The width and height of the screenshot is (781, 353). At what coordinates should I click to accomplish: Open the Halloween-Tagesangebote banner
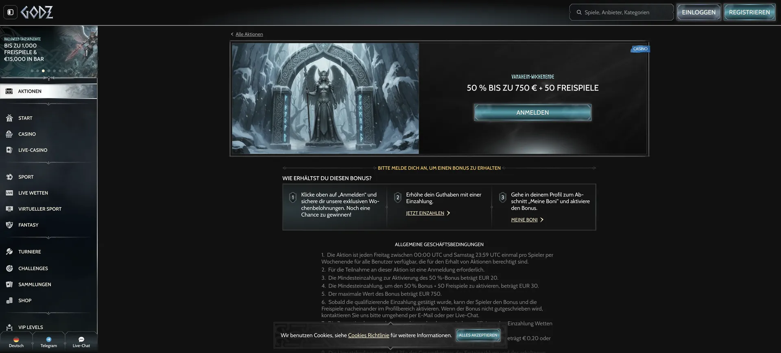(49, 51)
